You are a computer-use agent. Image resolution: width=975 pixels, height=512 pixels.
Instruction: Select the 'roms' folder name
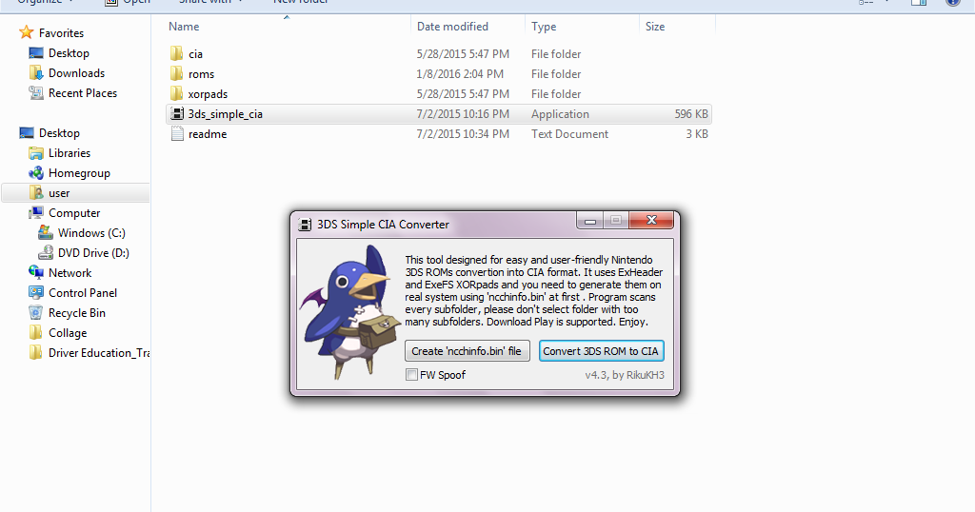pyautogui.click(x=202, y=74)
